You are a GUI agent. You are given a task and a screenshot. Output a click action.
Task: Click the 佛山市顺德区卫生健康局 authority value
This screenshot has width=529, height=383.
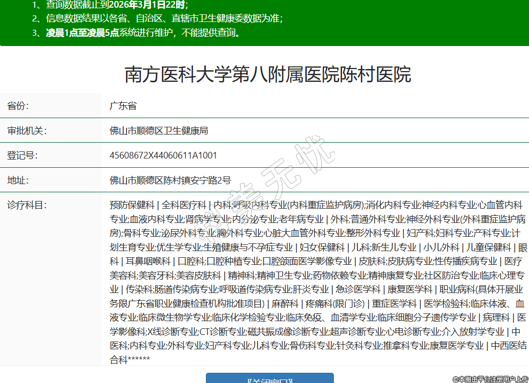[x=159, y=130]
